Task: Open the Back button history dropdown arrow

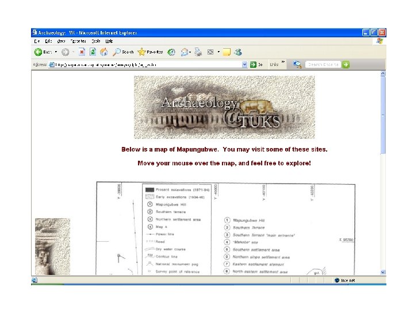Action: pyautogui.click(x=56, y=52)
